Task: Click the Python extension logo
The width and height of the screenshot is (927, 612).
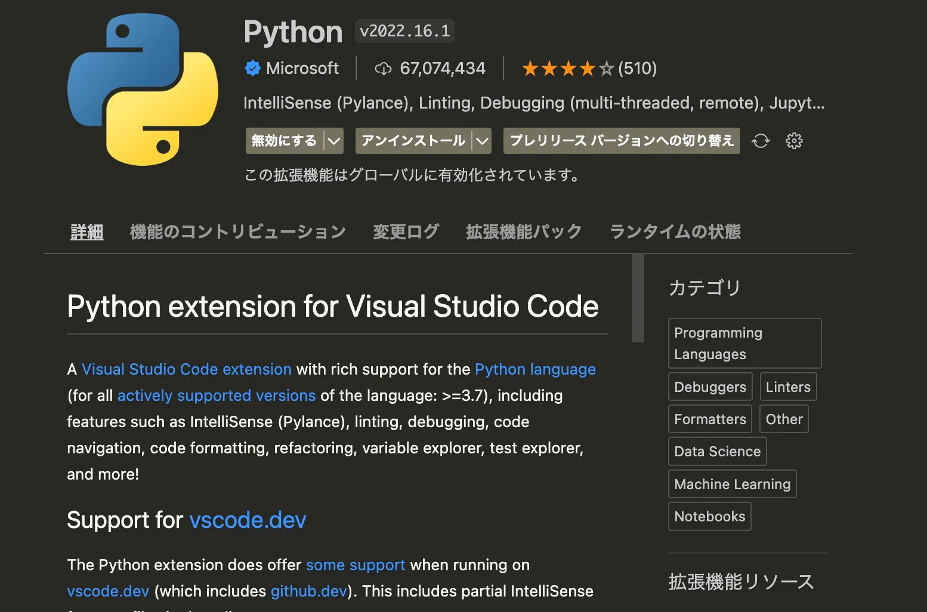Action: pos(143,89)
